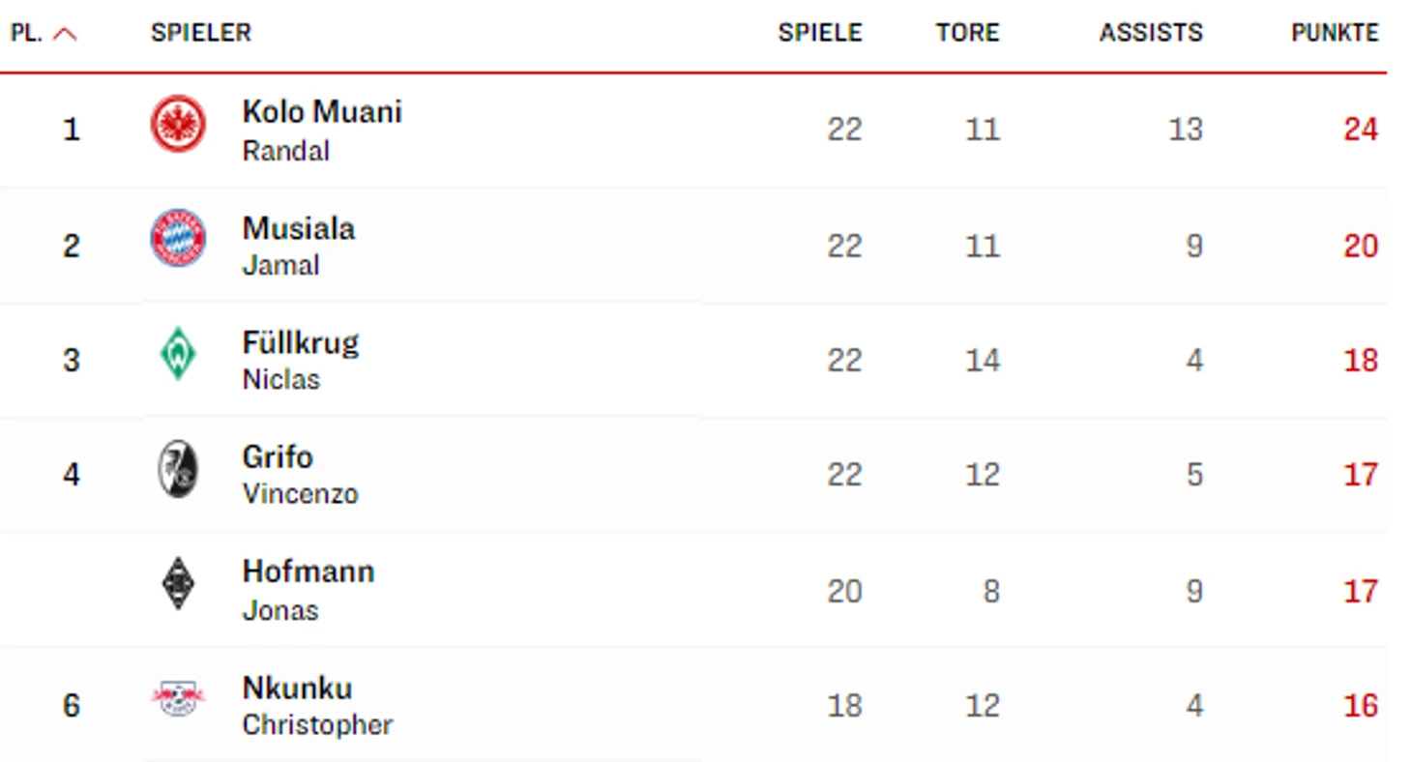The height and width of the screenshot is (762, 1412).
Task: Sort the table by PUNKTE column
Action: click(1335, 33)
